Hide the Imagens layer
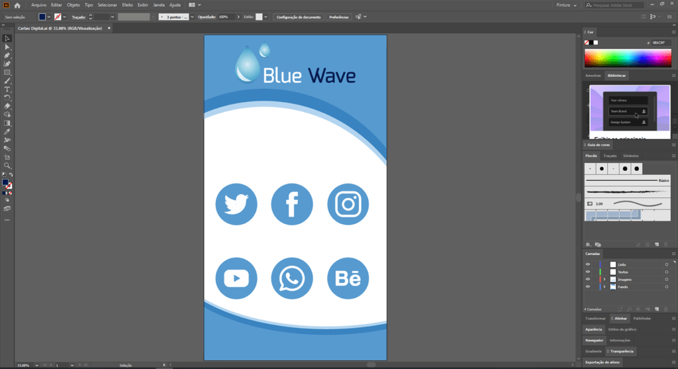 point(588,280)
